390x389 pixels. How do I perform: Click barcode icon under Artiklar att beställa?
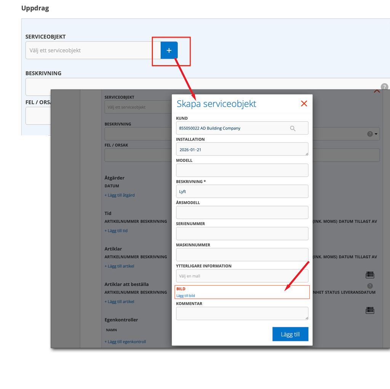tap(369, 311)
